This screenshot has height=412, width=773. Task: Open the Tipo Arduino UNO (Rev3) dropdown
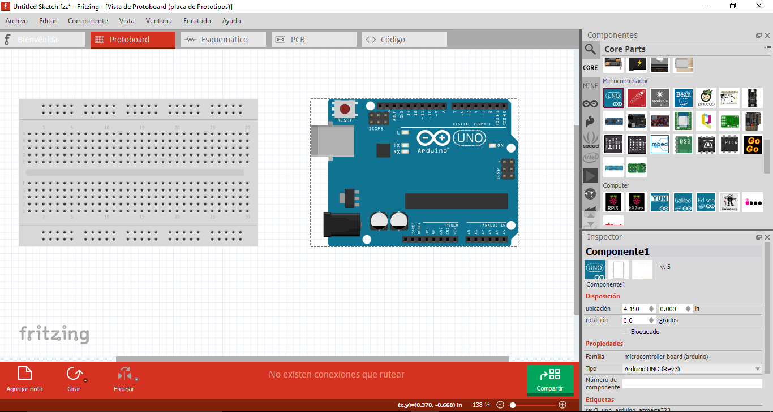pos(692,369)
